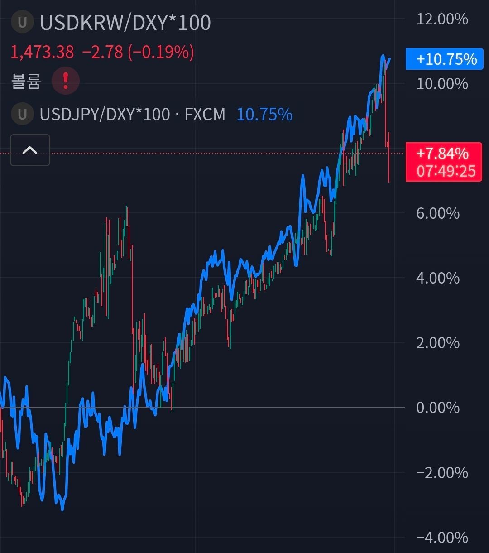Open the USDKRW/DXY*100 symbol title
This screenshot has height=553, width=489.
[x=125, y=23]
